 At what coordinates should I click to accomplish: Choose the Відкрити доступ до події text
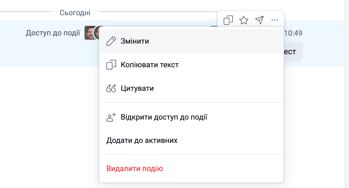point(164,117)
